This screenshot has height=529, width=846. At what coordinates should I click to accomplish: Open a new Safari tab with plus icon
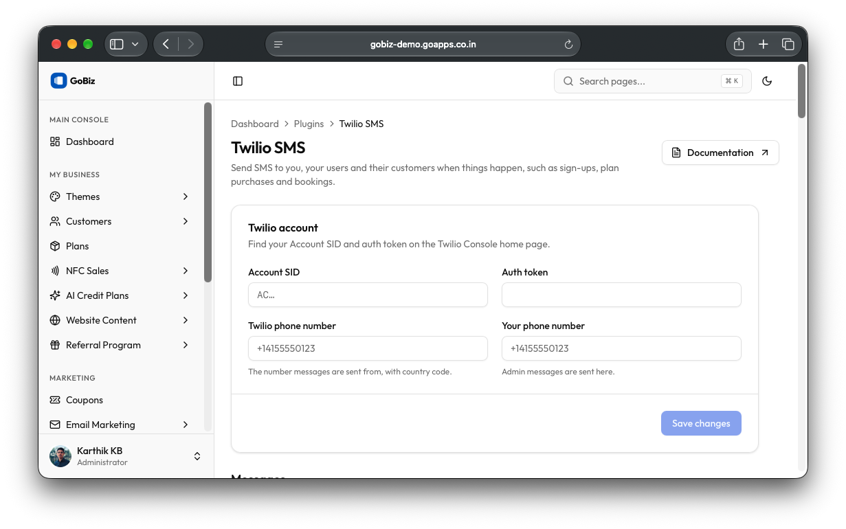pos(764,44)
